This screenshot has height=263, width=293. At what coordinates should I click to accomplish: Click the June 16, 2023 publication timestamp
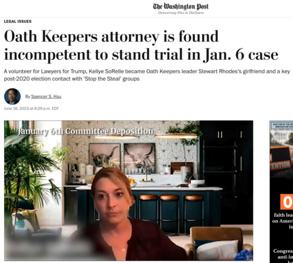tap(31, 108)
